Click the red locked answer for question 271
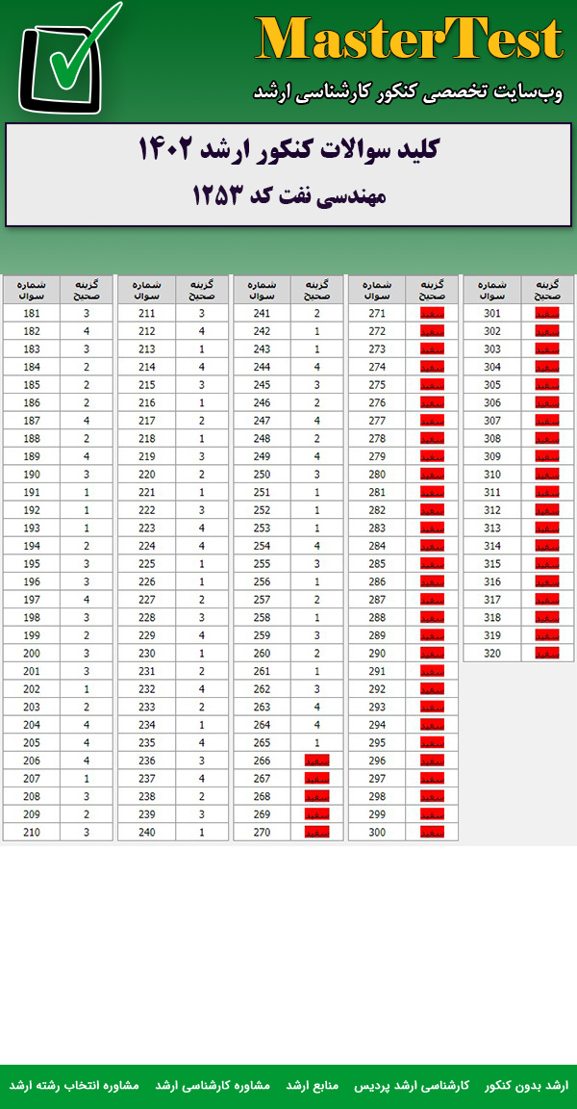The image size is (577, 1109). [432, 313]
